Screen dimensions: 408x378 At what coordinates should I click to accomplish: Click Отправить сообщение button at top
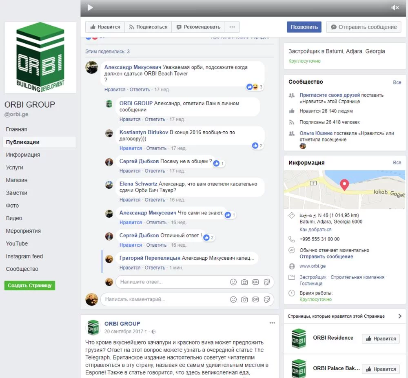click(x=364, y=27)
